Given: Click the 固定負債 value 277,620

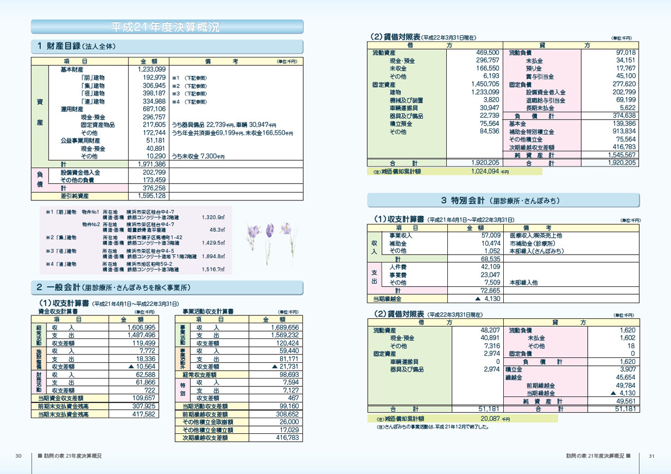Looking at the screenshot, I should click(x=624, y=84).
